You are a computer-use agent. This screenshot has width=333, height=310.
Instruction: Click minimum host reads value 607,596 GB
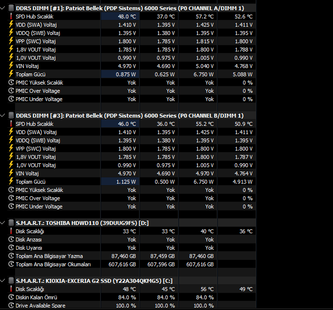click(x=161, y=264)
